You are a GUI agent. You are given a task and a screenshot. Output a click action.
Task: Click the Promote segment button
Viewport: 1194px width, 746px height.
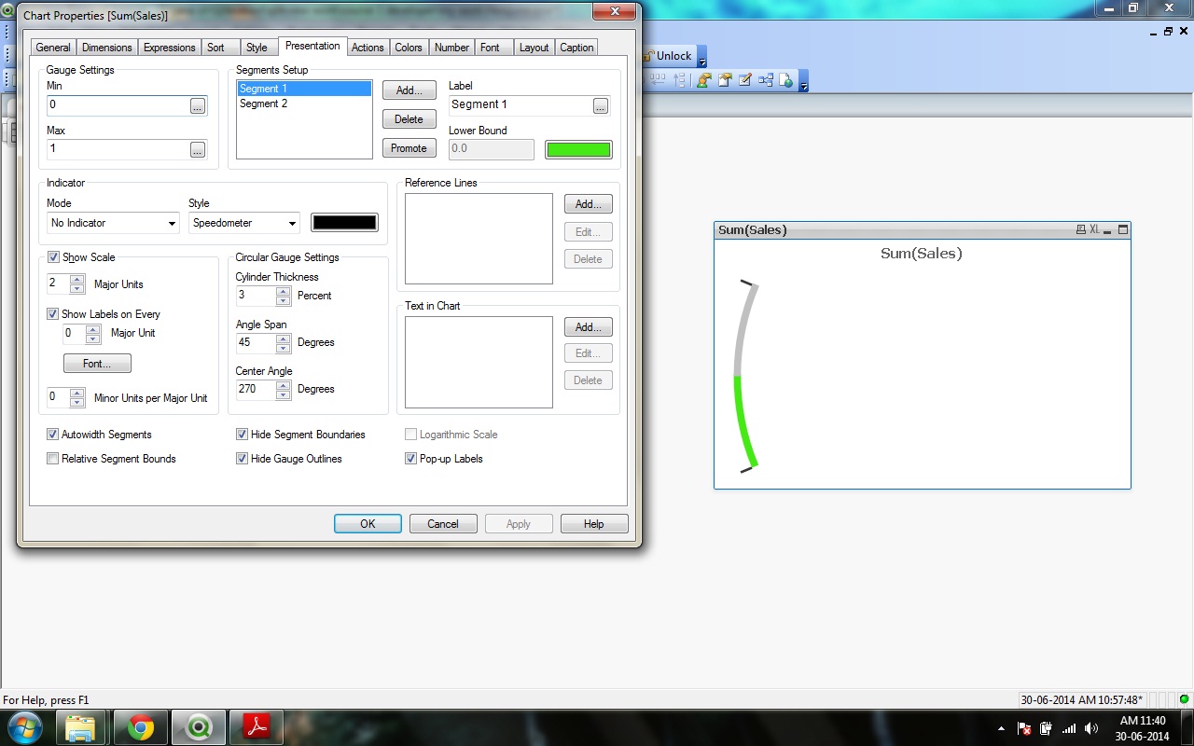(410, 148)
